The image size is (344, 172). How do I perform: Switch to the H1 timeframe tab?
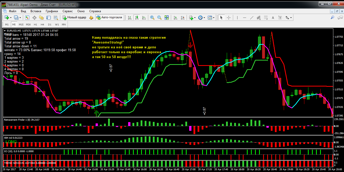pyautogui.click(x=35, y=24)
